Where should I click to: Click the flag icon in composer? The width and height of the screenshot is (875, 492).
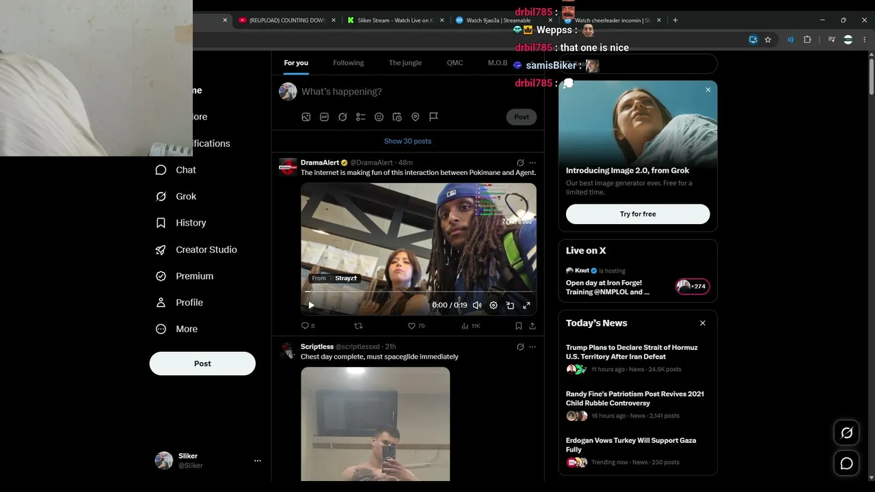(x=433, y=117)
